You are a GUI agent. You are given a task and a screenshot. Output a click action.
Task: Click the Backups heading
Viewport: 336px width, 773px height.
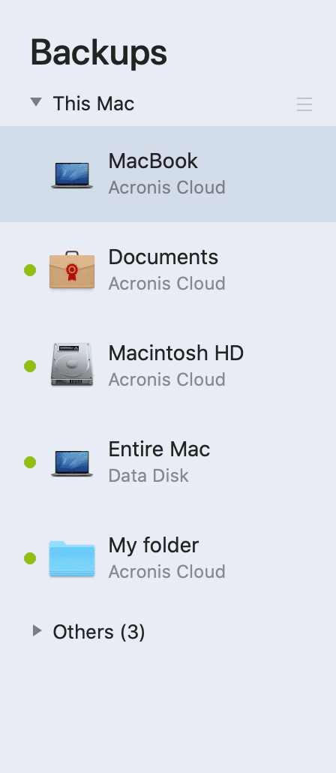click(98, 53)
